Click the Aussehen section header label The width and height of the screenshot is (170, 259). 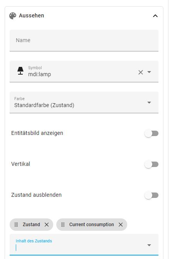(x=32, y=15)
